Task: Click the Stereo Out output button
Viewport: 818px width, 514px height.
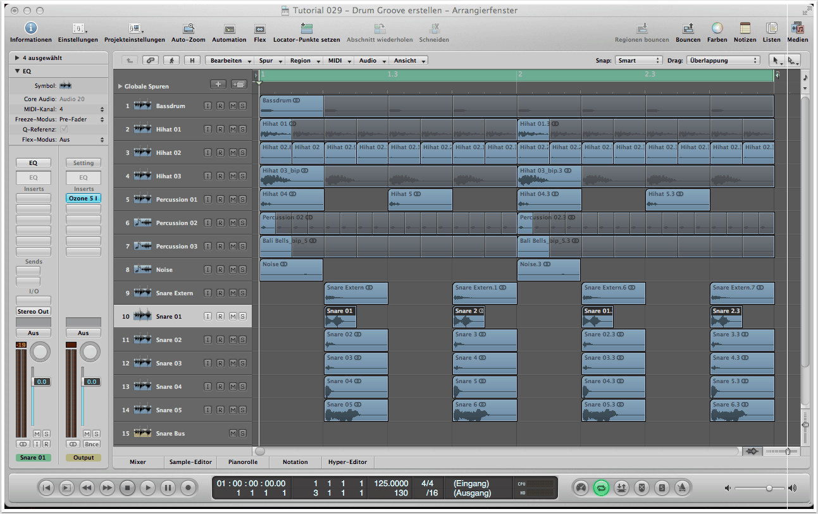Action: (x=34, y=312)
